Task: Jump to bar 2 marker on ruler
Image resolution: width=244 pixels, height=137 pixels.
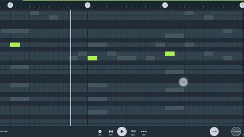Action: coord(10,5)
